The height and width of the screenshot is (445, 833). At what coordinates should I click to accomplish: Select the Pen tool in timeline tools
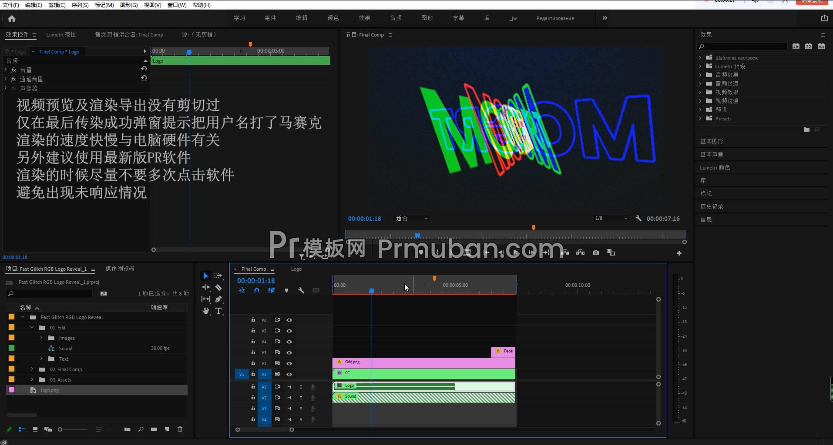219,299
